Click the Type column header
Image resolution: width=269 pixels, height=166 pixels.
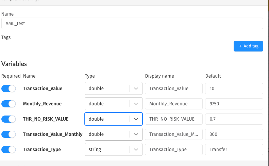coord(90,76)
